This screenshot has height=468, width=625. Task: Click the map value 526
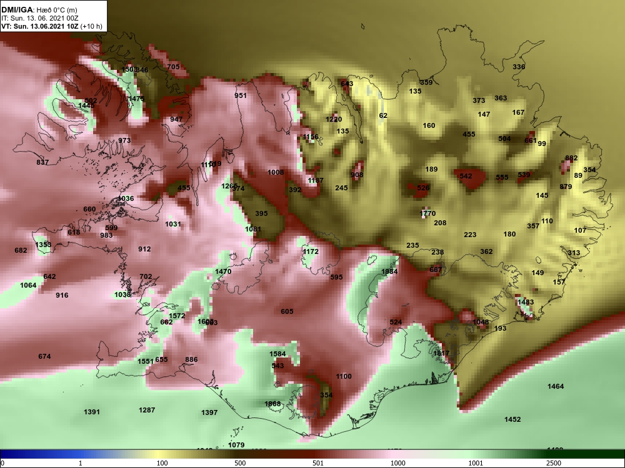pyautogui.click(x=423, y=188)
